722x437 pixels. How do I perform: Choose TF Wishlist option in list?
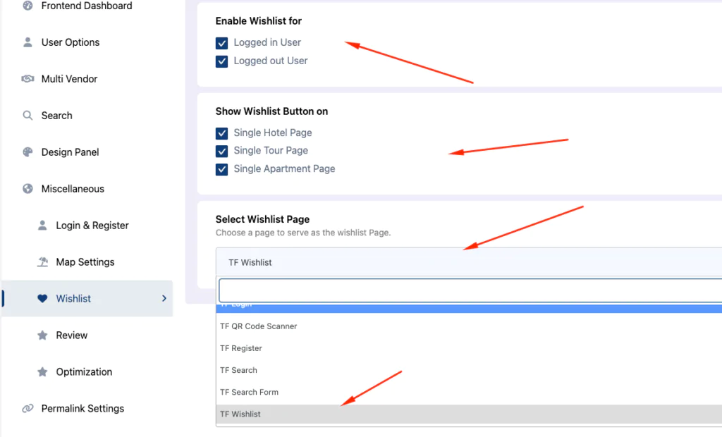click(x=469, y=414)
